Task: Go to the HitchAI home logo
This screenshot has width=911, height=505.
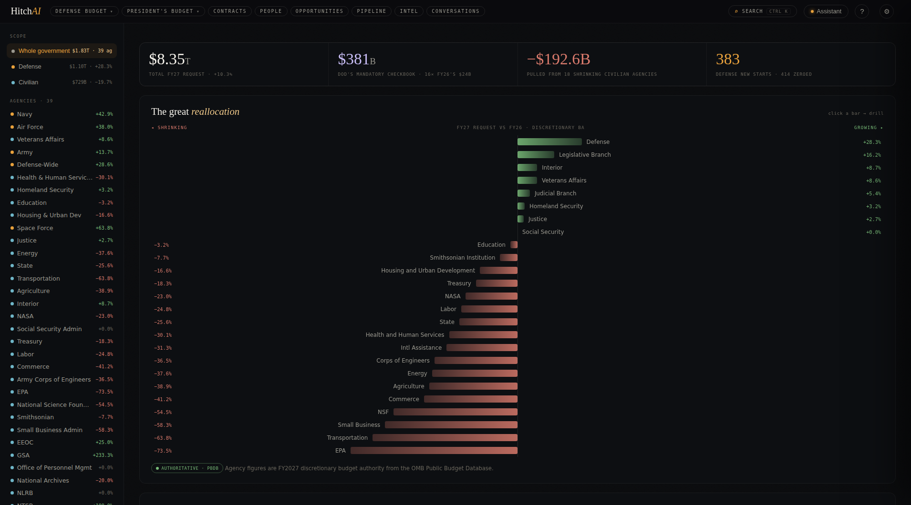Action: coord(26,11)
